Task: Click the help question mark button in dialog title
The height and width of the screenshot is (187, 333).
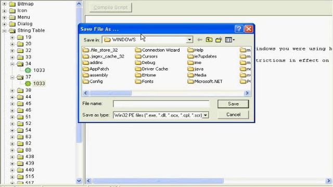Action: tap(239, 29)
